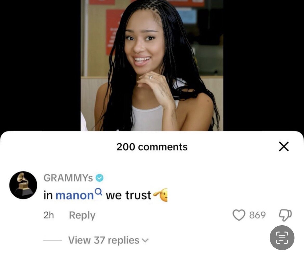Tap the blue verified badge beside GRAMMYs

(x=100, y=178)
